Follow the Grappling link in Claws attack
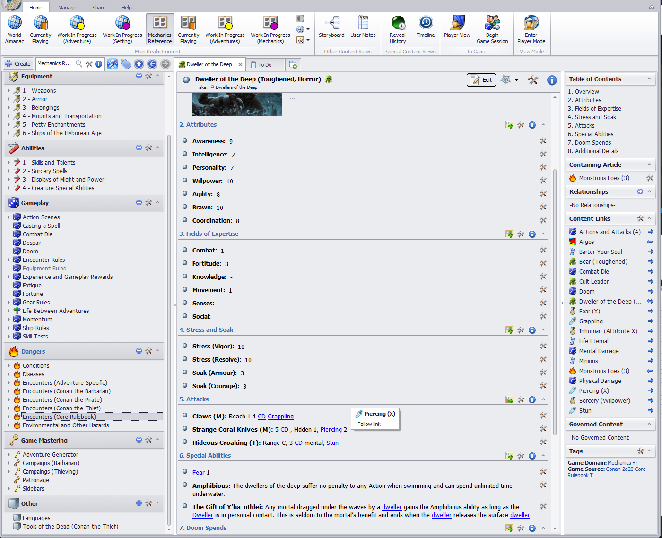The image size is (662, 538). [280, 417]
